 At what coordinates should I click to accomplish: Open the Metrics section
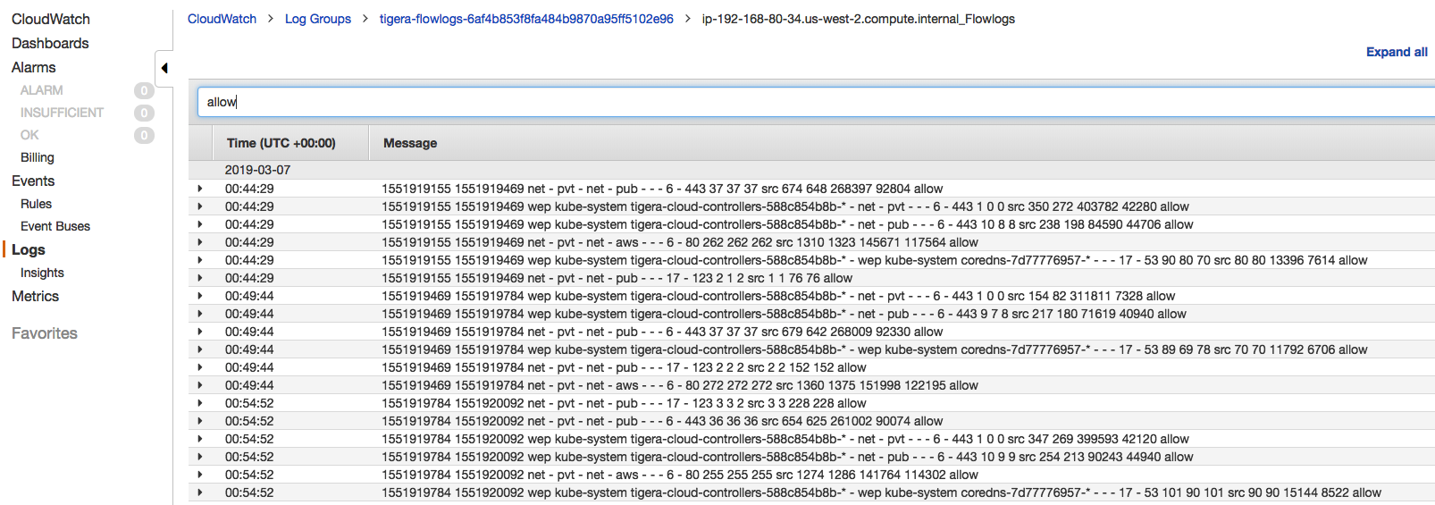[35, 296]
